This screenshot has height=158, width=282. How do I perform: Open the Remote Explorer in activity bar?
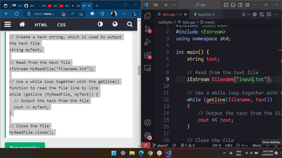[x=147, y=68]
